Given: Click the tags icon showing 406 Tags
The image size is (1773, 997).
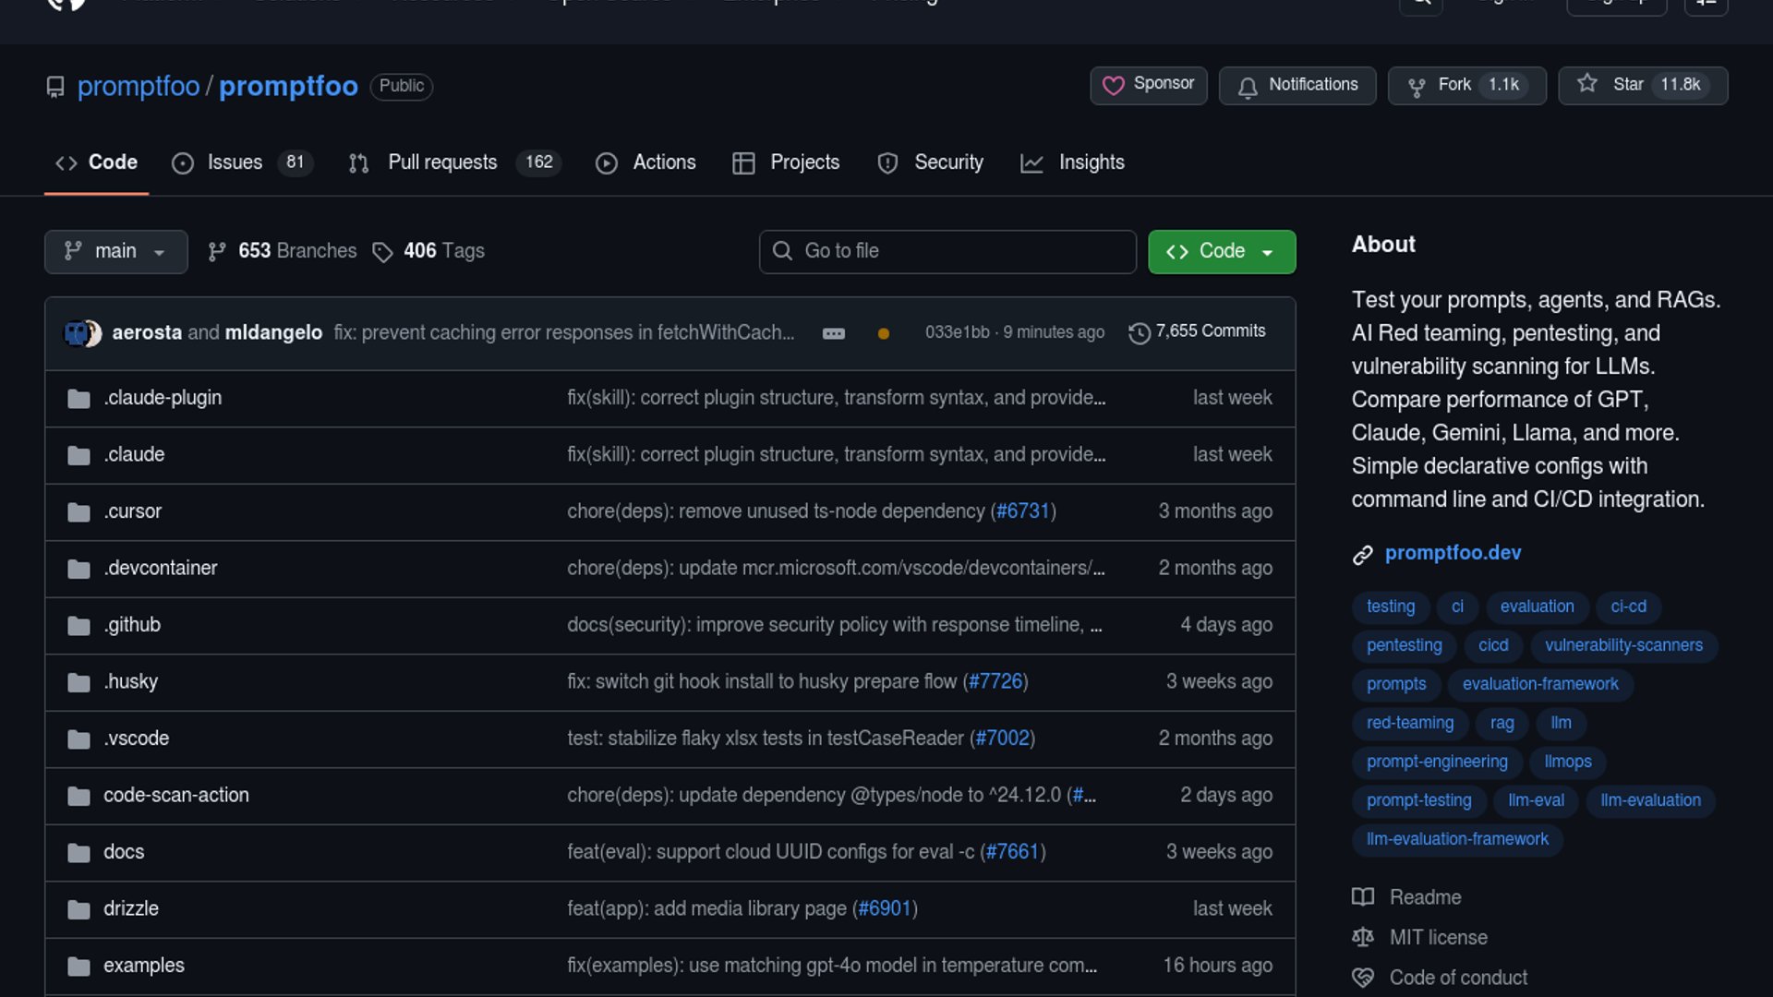Looking at the screenshot, I should [x=382, y=252].
